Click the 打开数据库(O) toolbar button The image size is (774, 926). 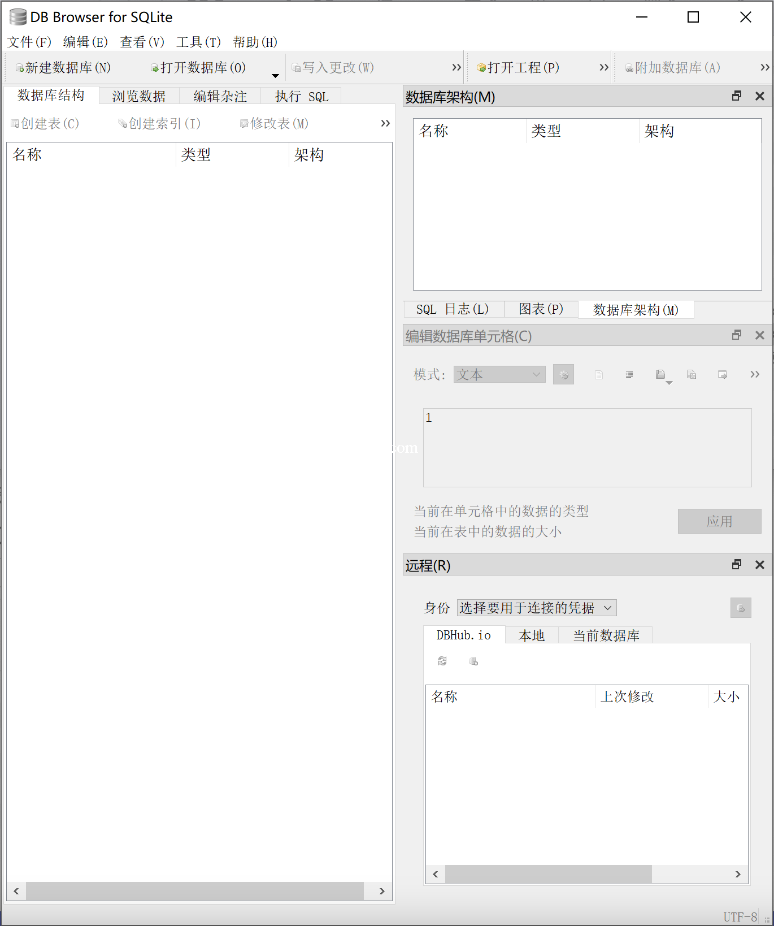pos(198,68)
